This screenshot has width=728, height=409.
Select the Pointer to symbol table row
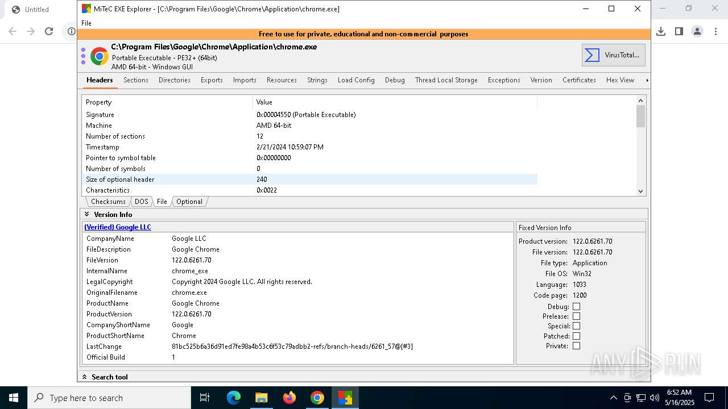coord(310,158)
